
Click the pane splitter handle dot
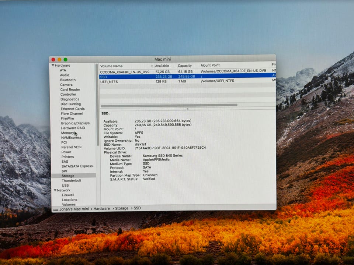pos(187,109)
